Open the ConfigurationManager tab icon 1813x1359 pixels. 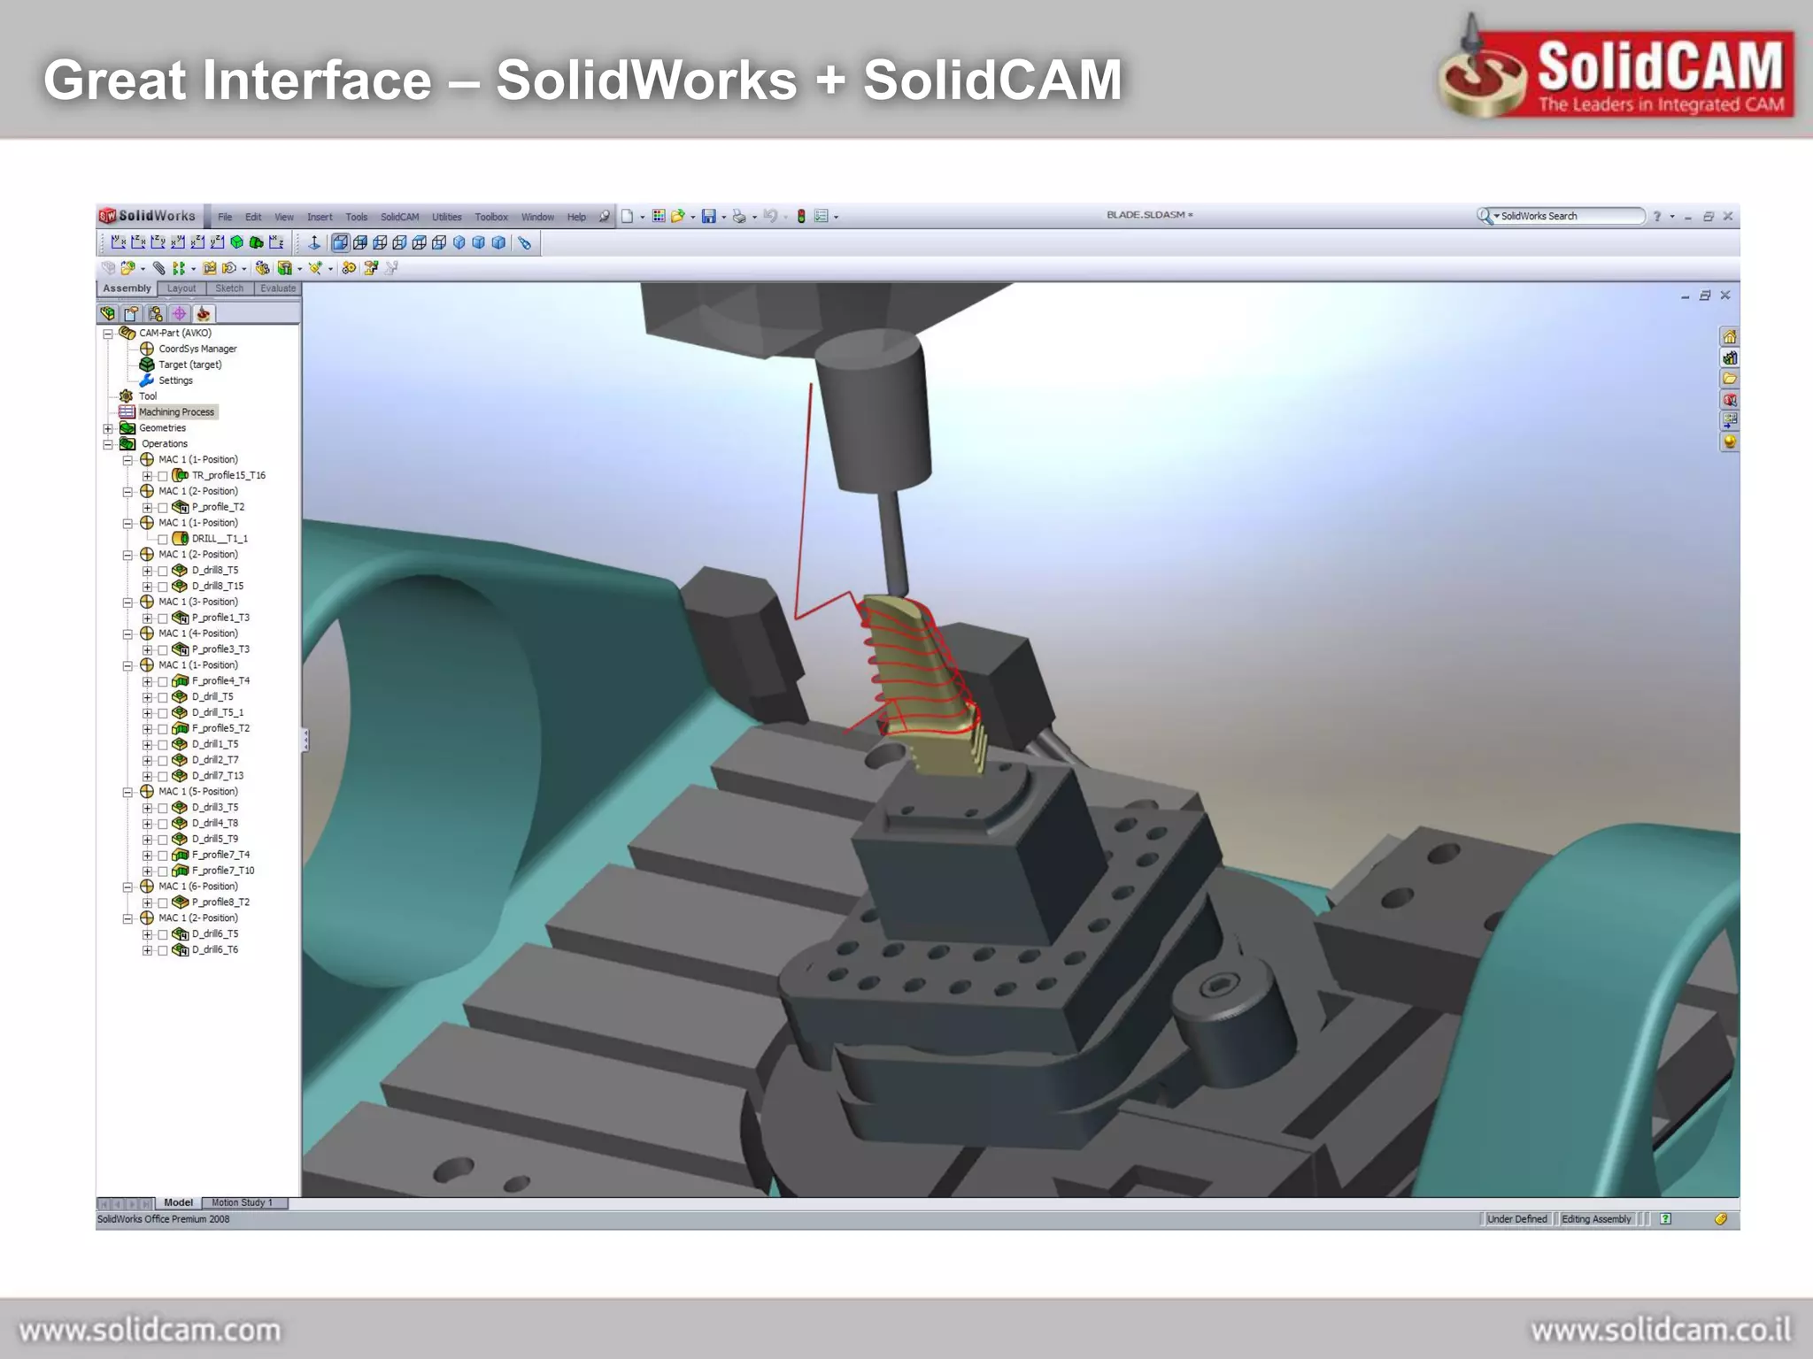(156, 313)
